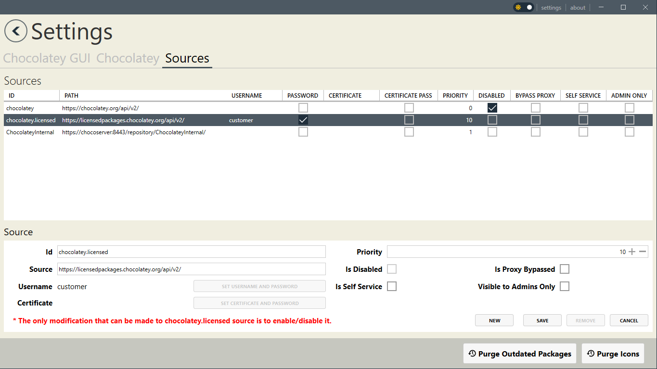Enable the Is Self Service checkbox
Image resolution: width=657 pixels, height=369 pixels.
pos(392,286)
